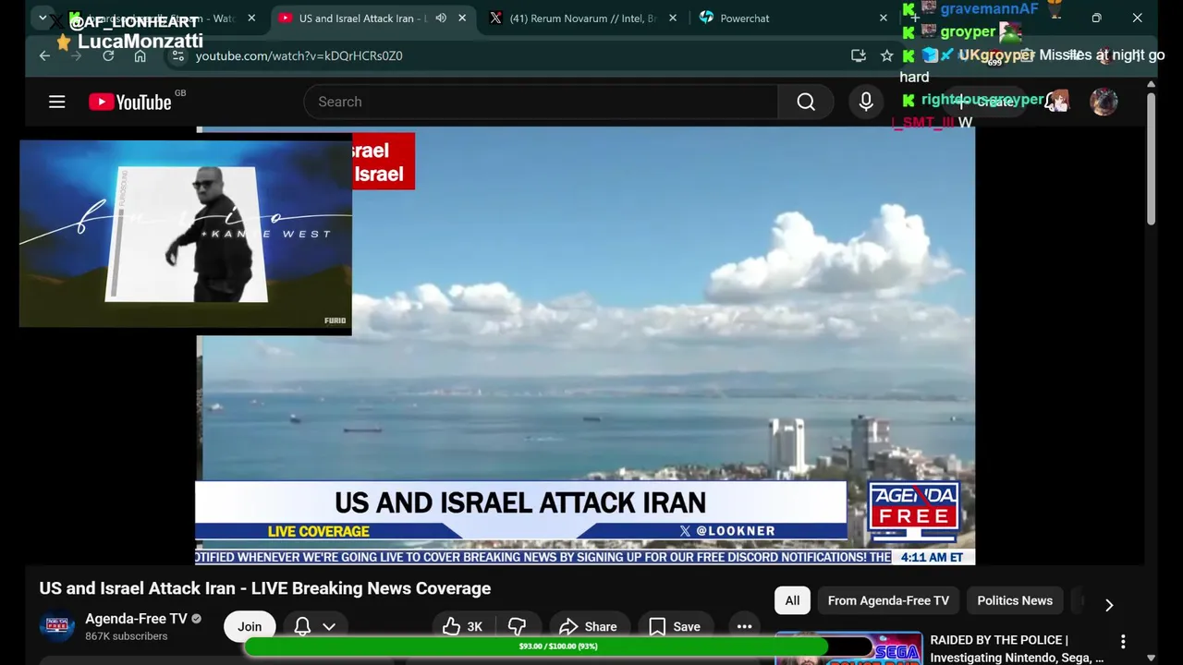Open the YouTube account avatar menu
The image size is (1183, 665).
tap(1104, 102)
